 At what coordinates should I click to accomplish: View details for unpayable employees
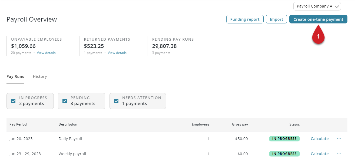tap(46, 53)
